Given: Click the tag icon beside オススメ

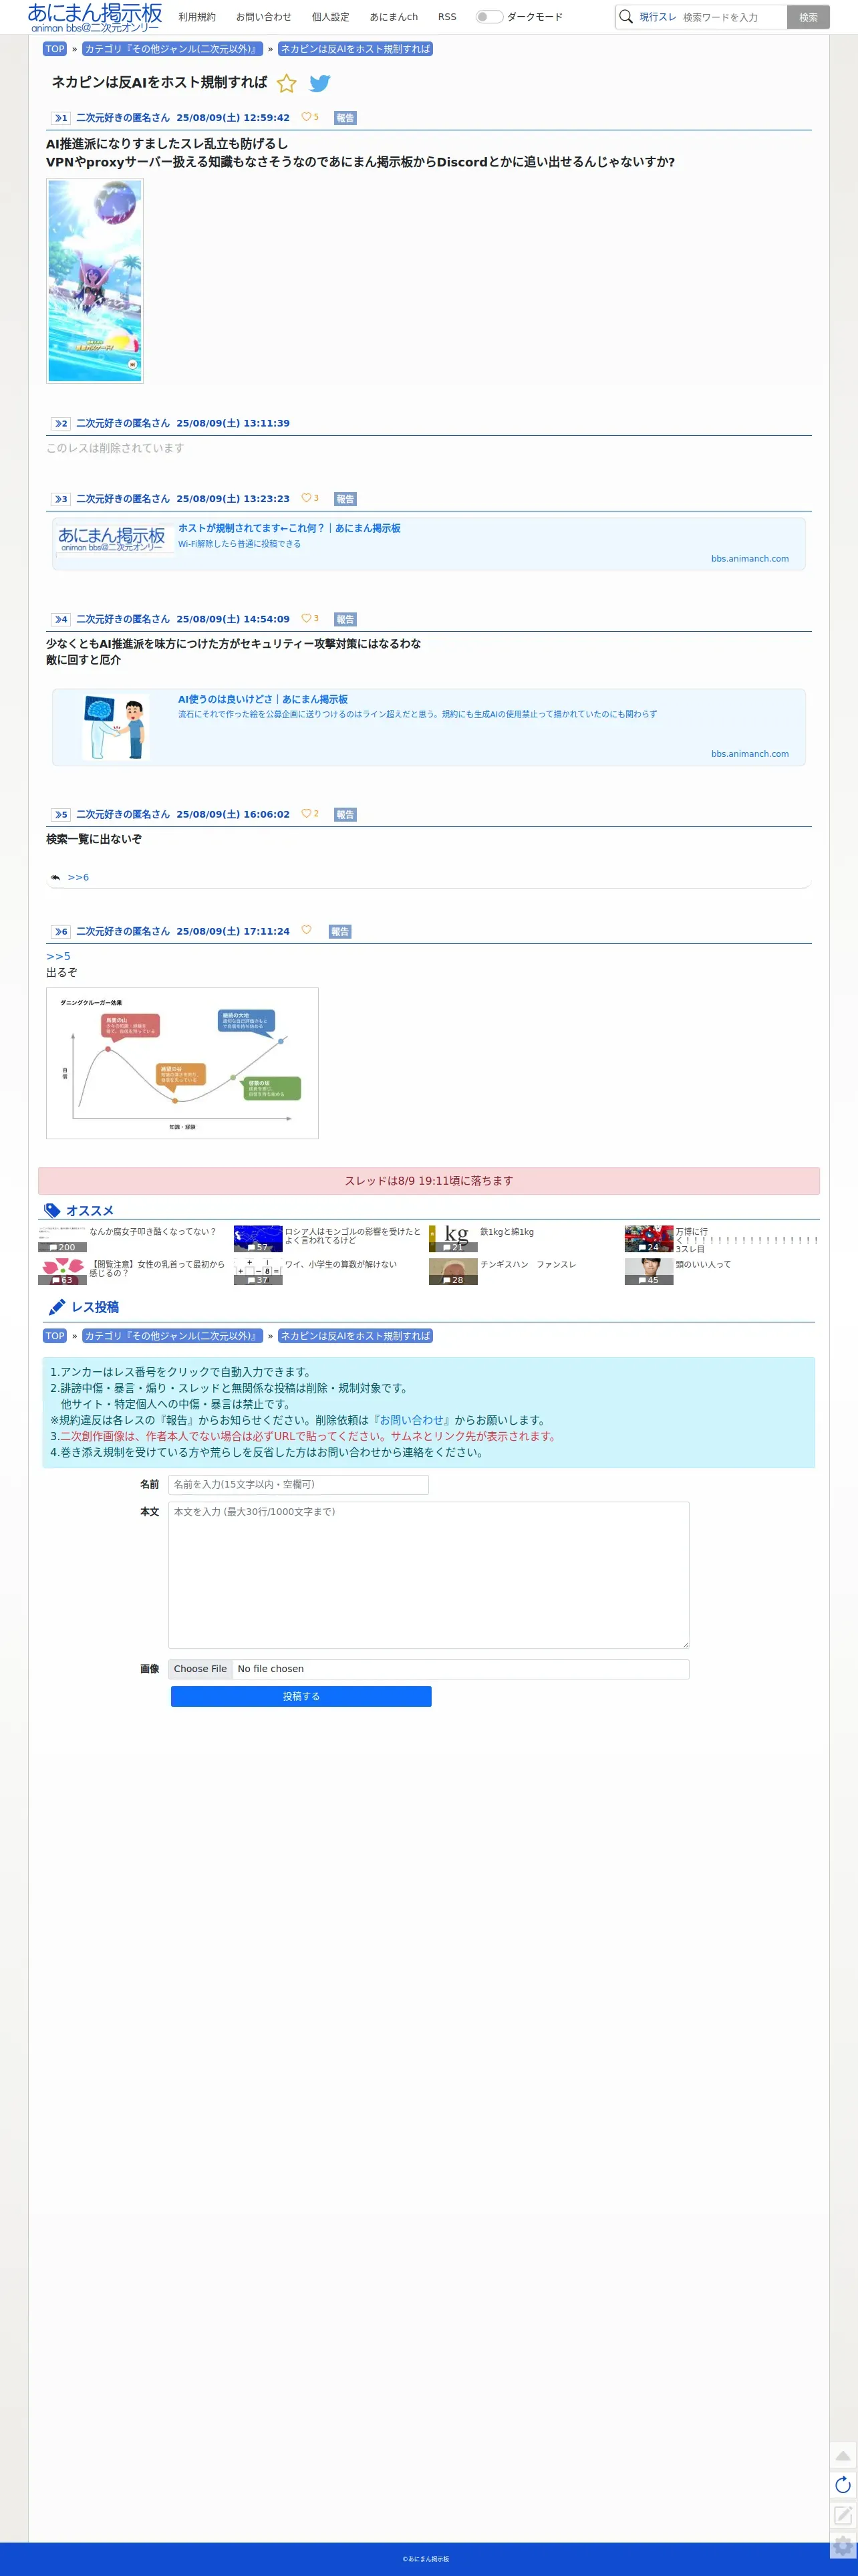Looking at the screenshot, I should click(52, 1210).
